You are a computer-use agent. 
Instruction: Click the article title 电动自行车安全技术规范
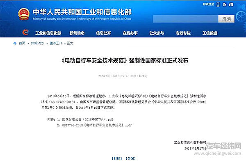point(125,60)
